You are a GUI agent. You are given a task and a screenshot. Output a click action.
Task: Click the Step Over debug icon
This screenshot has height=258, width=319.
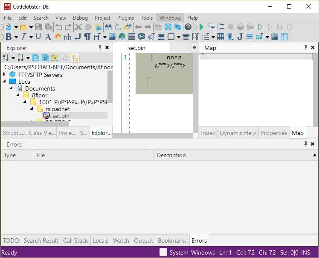click(221, 27)
